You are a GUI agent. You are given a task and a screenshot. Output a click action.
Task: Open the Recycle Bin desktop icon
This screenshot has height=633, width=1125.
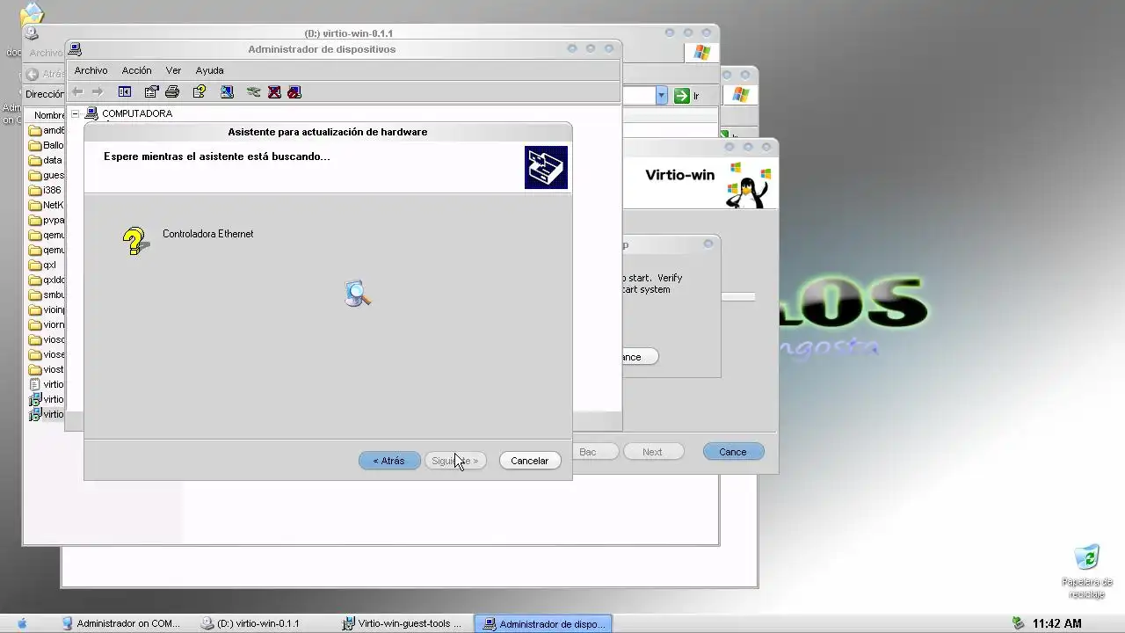tap(1087, 557)
